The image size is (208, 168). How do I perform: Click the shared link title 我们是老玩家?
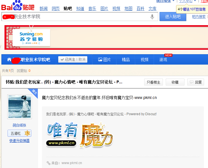point(101,114)
